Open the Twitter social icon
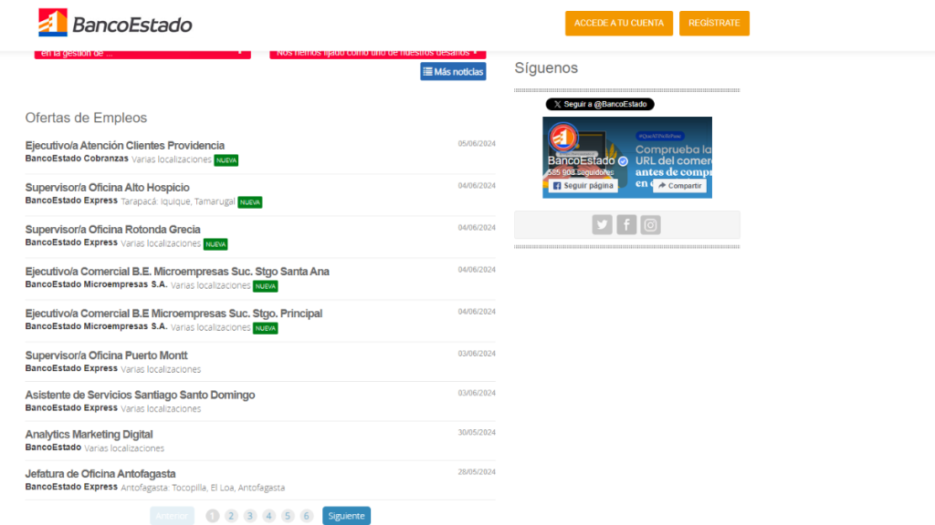Screen dimensions: 935x525 (602, 224)
